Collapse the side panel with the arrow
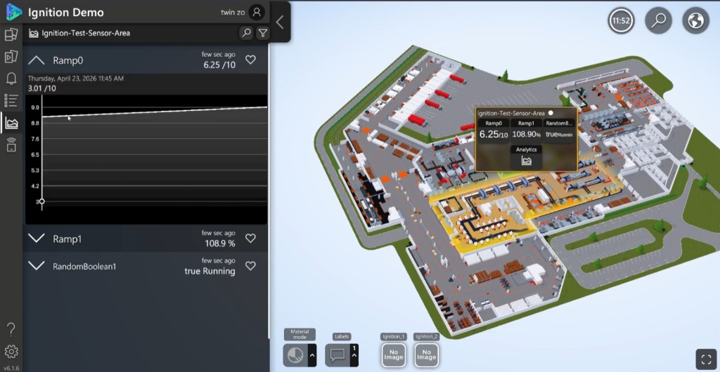 click(x=280, y=22)
